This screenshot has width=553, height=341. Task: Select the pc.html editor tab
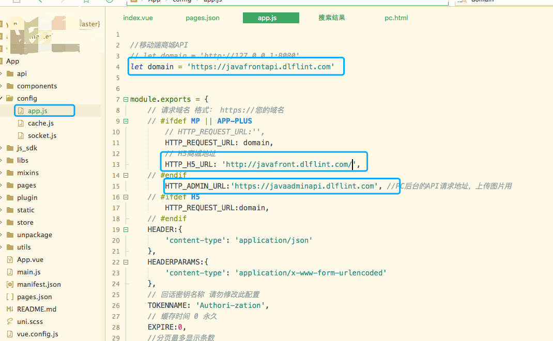pyautogui.click(x=396, y=18)
